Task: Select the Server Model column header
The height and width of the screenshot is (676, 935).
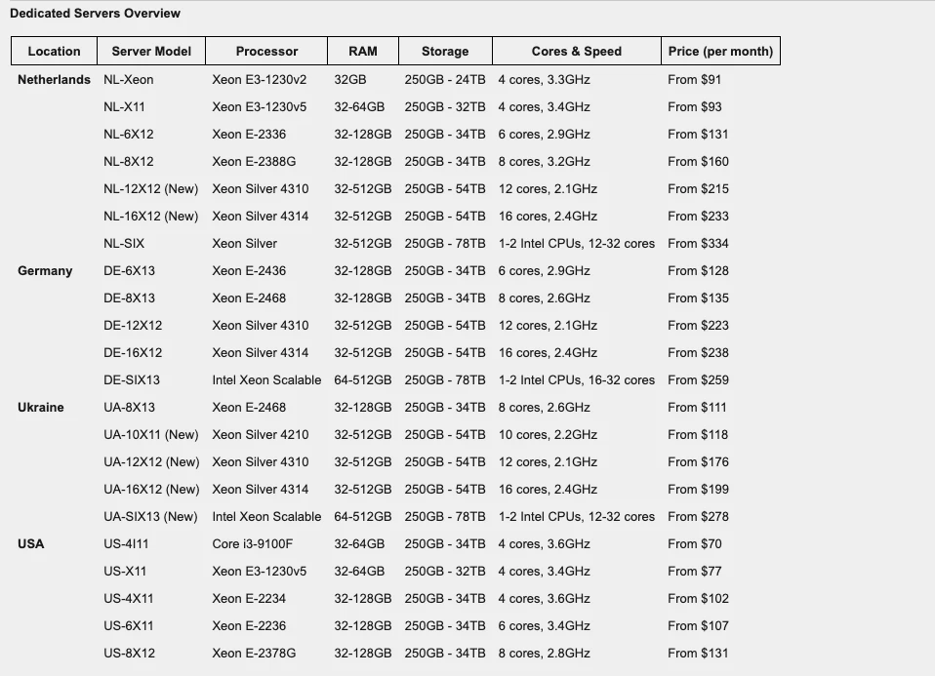Action: (x=151, y=51)
